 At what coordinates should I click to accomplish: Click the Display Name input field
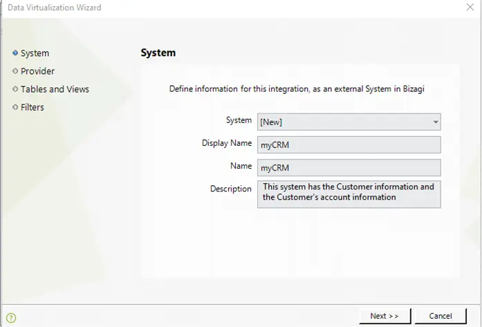point(349,144)
